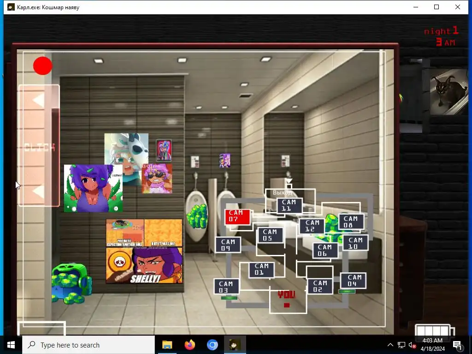Select the Карл.exe game taskbar icon
This screenshot has height=354, width=472.
235,345
